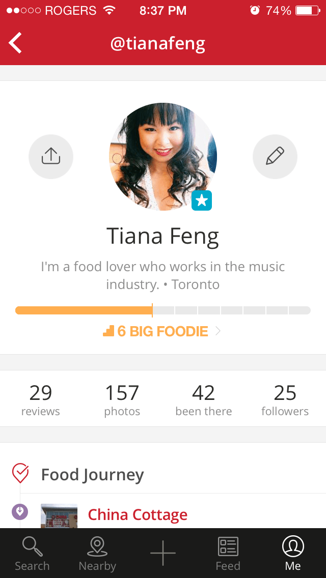Tap the pencil edit profile icon
Image resolution: width=326 pixels, height=578 pixels.
pyautogui.click(x=275, y=157)
